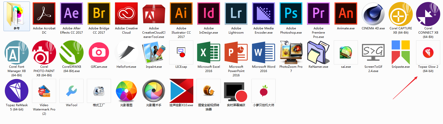443x124 pixels.
Task: Click the Adobe Media Encoder.exe icon
Action: (x=264, y=14)
